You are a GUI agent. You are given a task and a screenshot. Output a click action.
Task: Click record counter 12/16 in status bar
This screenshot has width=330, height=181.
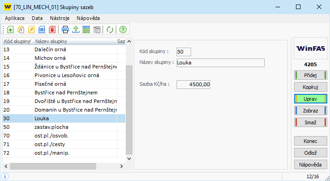point(313,176)
